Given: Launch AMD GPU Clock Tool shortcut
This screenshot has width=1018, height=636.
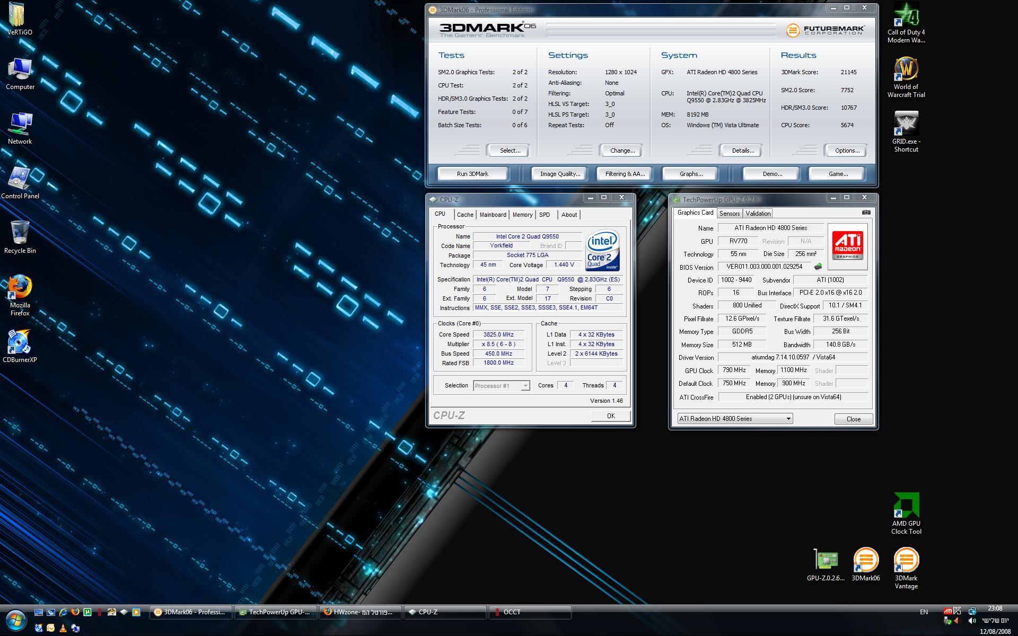Looking at the screenshot, I should tap(906, 514).
